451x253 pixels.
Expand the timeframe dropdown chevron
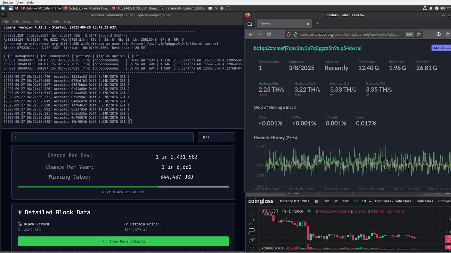point(370,201)
